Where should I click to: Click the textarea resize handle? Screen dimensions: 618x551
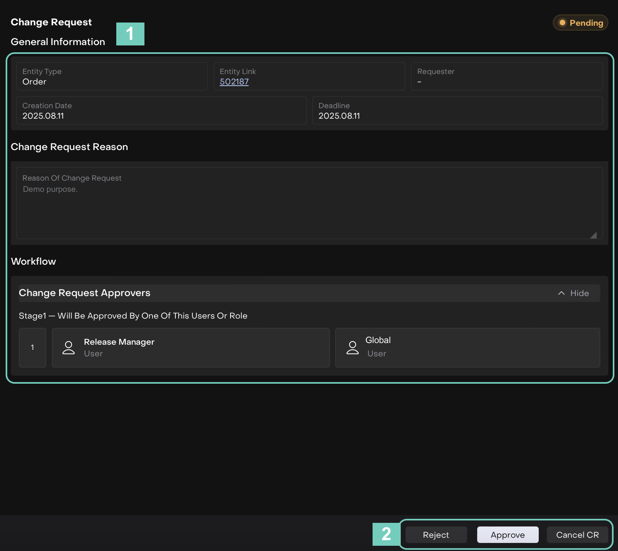pos(593,235)
